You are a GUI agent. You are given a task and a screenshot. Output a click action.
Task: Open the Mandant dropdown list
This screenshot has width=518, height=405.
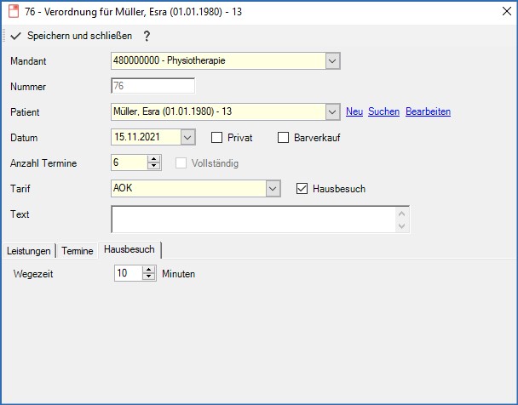coord(332,61)
